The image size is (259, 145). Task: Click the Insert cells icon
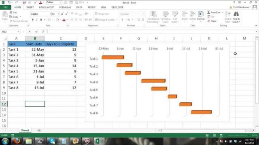pos(185,14)
